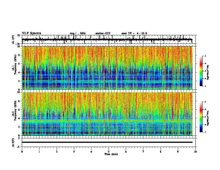Click the time axis tick label "5"
The height and width of the screenshot is (170, 220).
tap(109, 152)
